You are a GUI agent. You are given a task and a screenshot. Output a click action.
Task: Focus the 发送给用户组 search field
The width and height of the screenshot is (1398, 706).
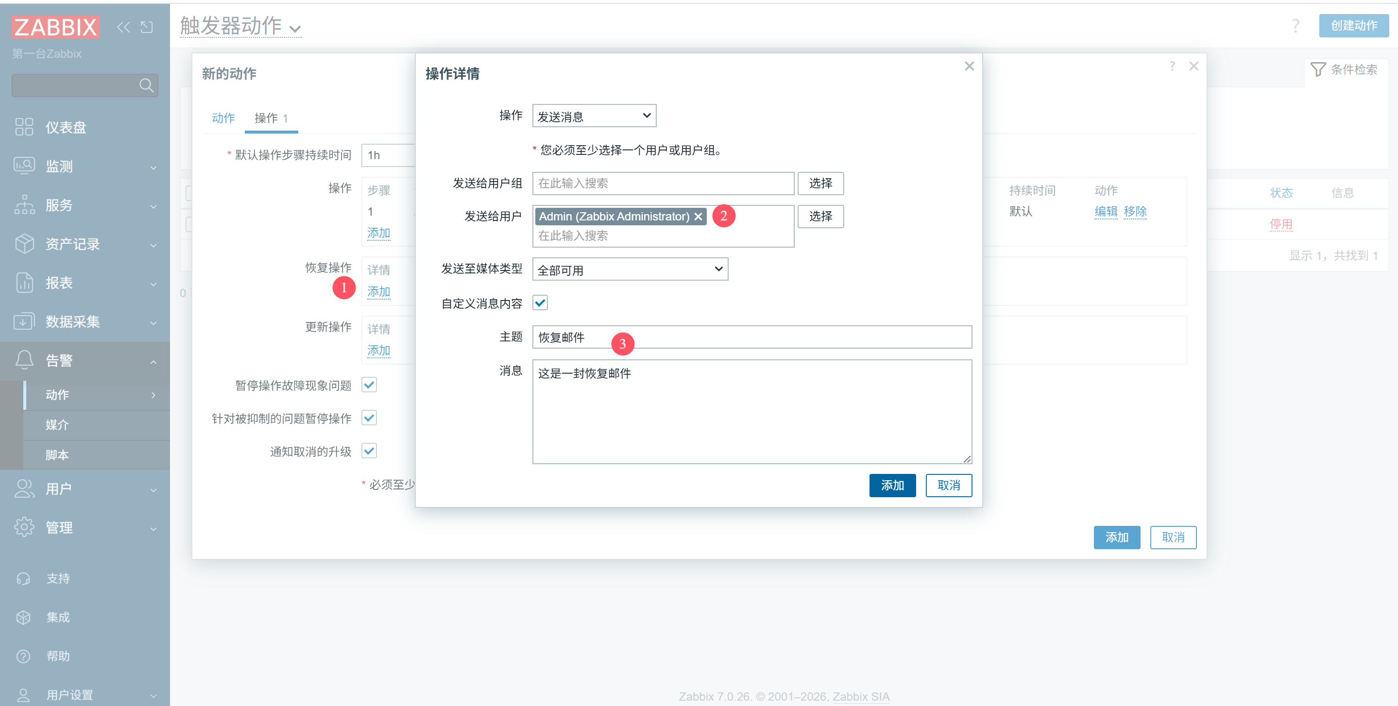coord(663,184)
